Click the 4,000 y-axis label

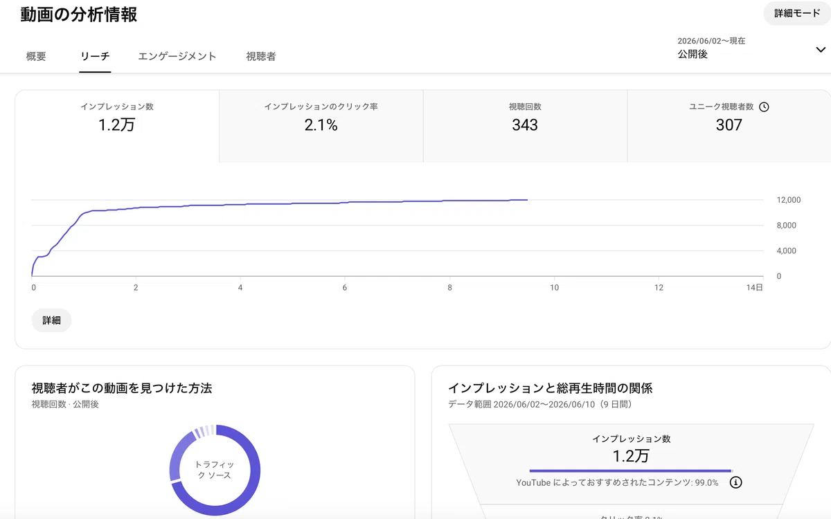click(787, 251)
